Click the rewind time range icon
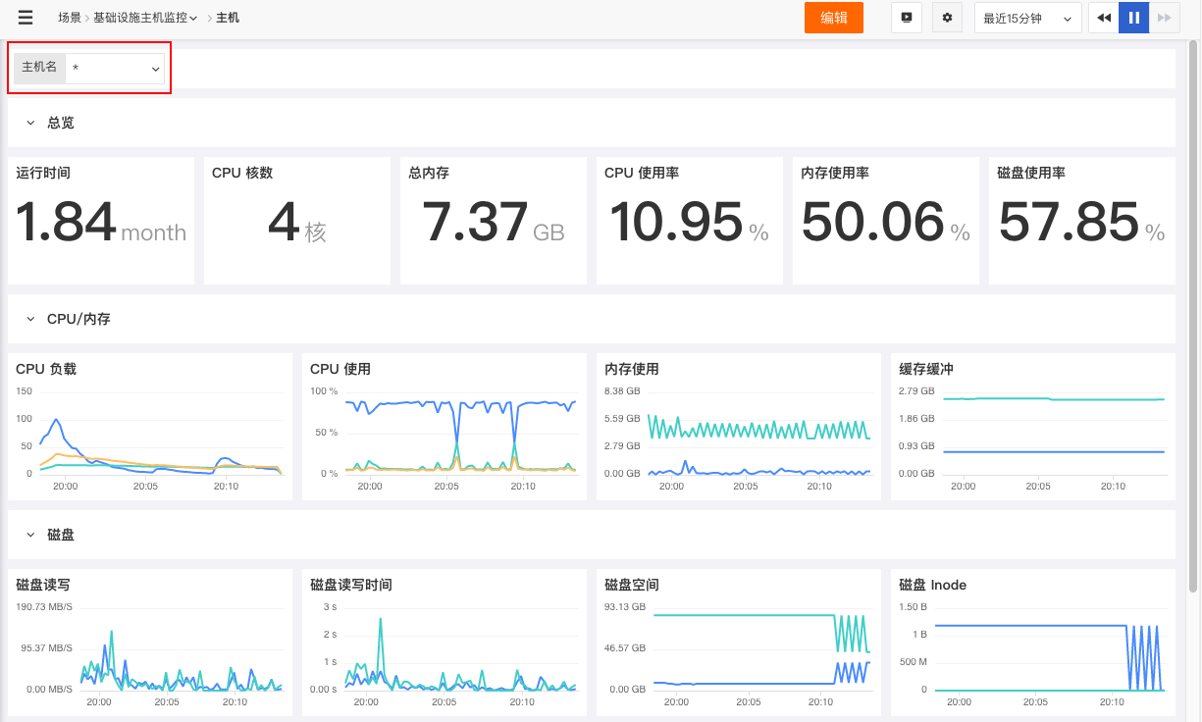The height and width of the screenshot is (722, 1202). click(1104, 18)
